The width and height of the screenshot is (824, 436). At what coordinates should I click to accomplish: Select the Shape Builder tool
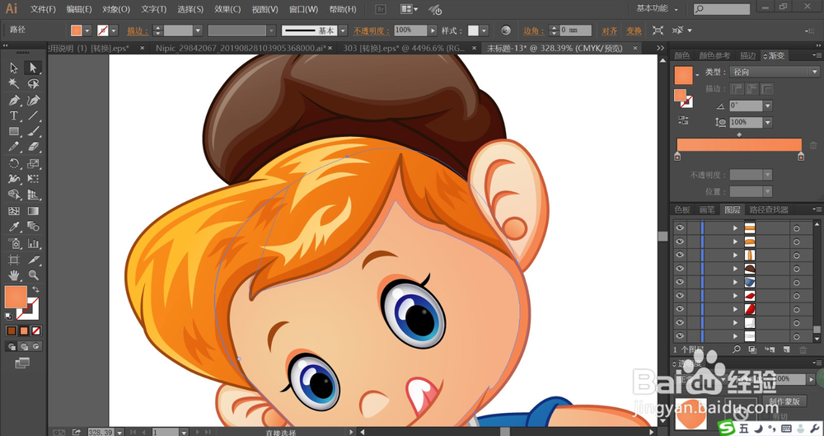[x=14, y=195]
